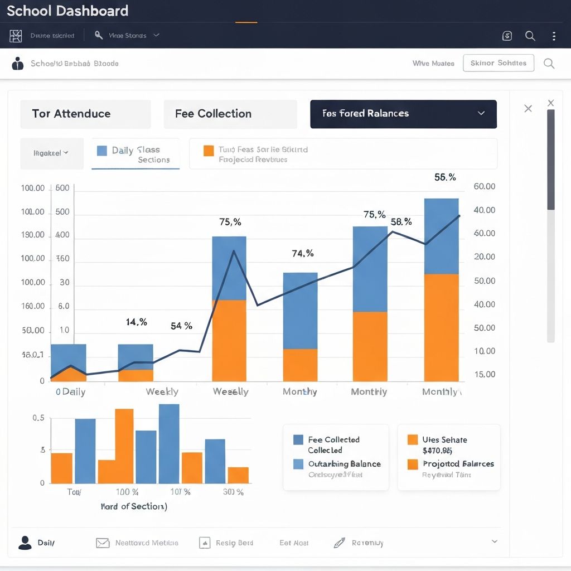Open the Fees Fored Ralances dropdown
This screenshot has height=571, width=571.
(x=403, y=114)
